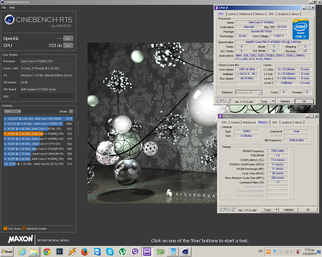Open the ranking CPU dropdown

(12, 111)
